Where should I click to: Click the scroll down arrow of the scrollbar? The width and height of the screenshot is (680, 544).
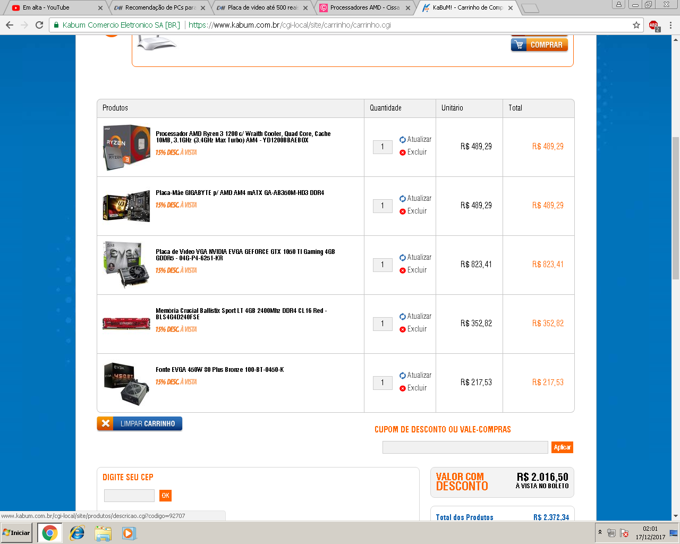[x=676, y=516]
